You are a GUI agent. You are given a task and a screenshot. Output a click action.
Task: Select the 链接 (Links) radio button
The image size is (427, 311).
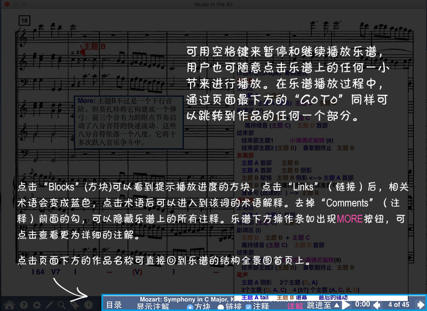(x=220, y=307)
